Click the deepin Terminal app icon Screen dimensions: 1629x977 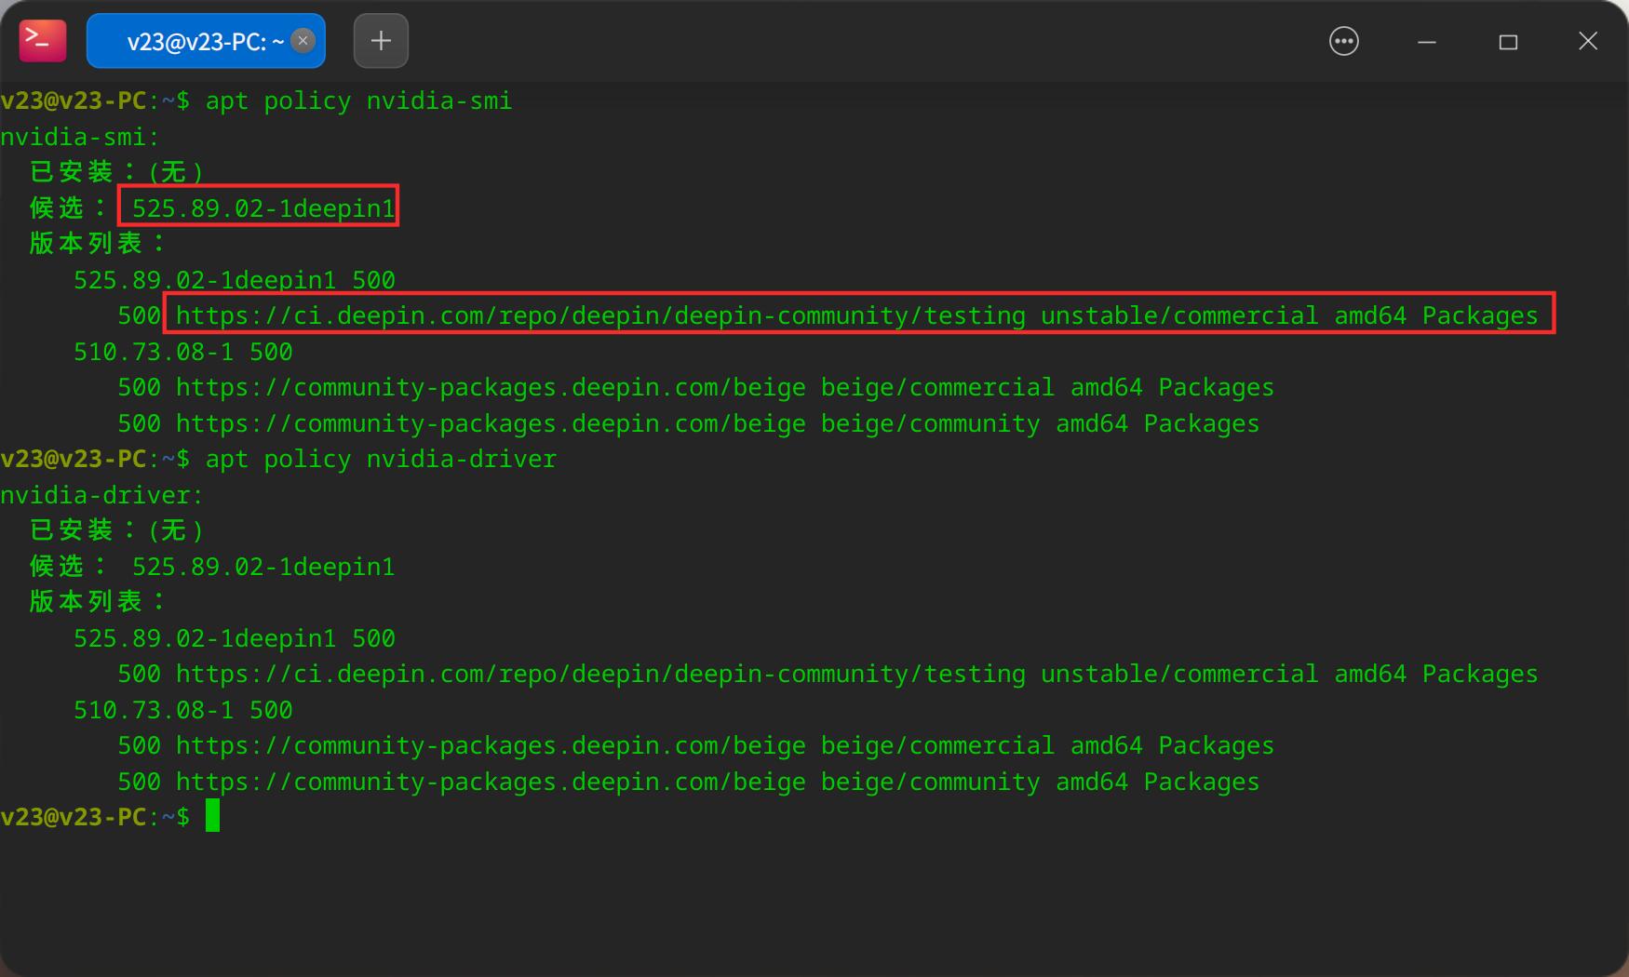(x=41, y=41)
